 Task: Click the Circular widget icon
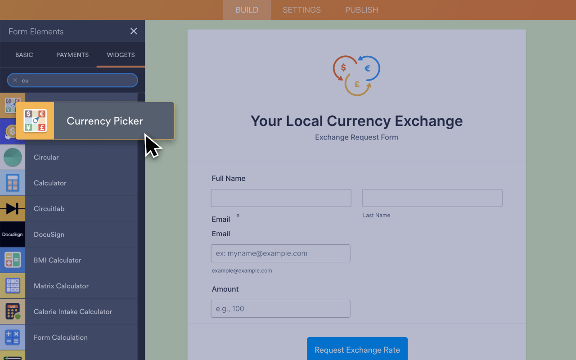[13, 157]
